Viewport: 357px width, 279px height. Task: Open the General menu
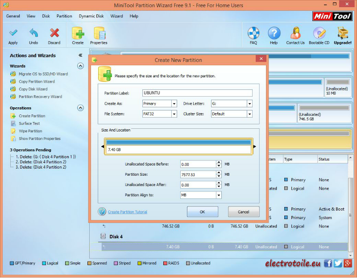[x=13, y=16]
